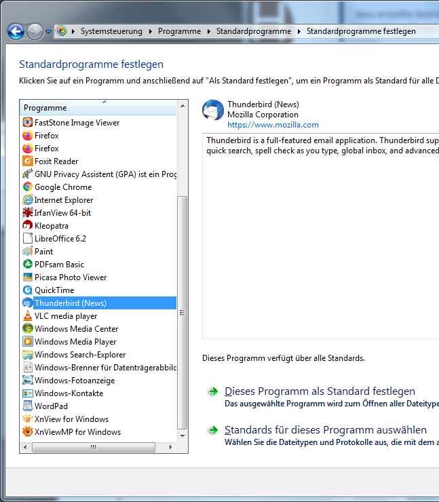This screenshot has width=439, height=502.
Task: Click the LibreOffice 6.2 document icon
Action: (28, 238)
